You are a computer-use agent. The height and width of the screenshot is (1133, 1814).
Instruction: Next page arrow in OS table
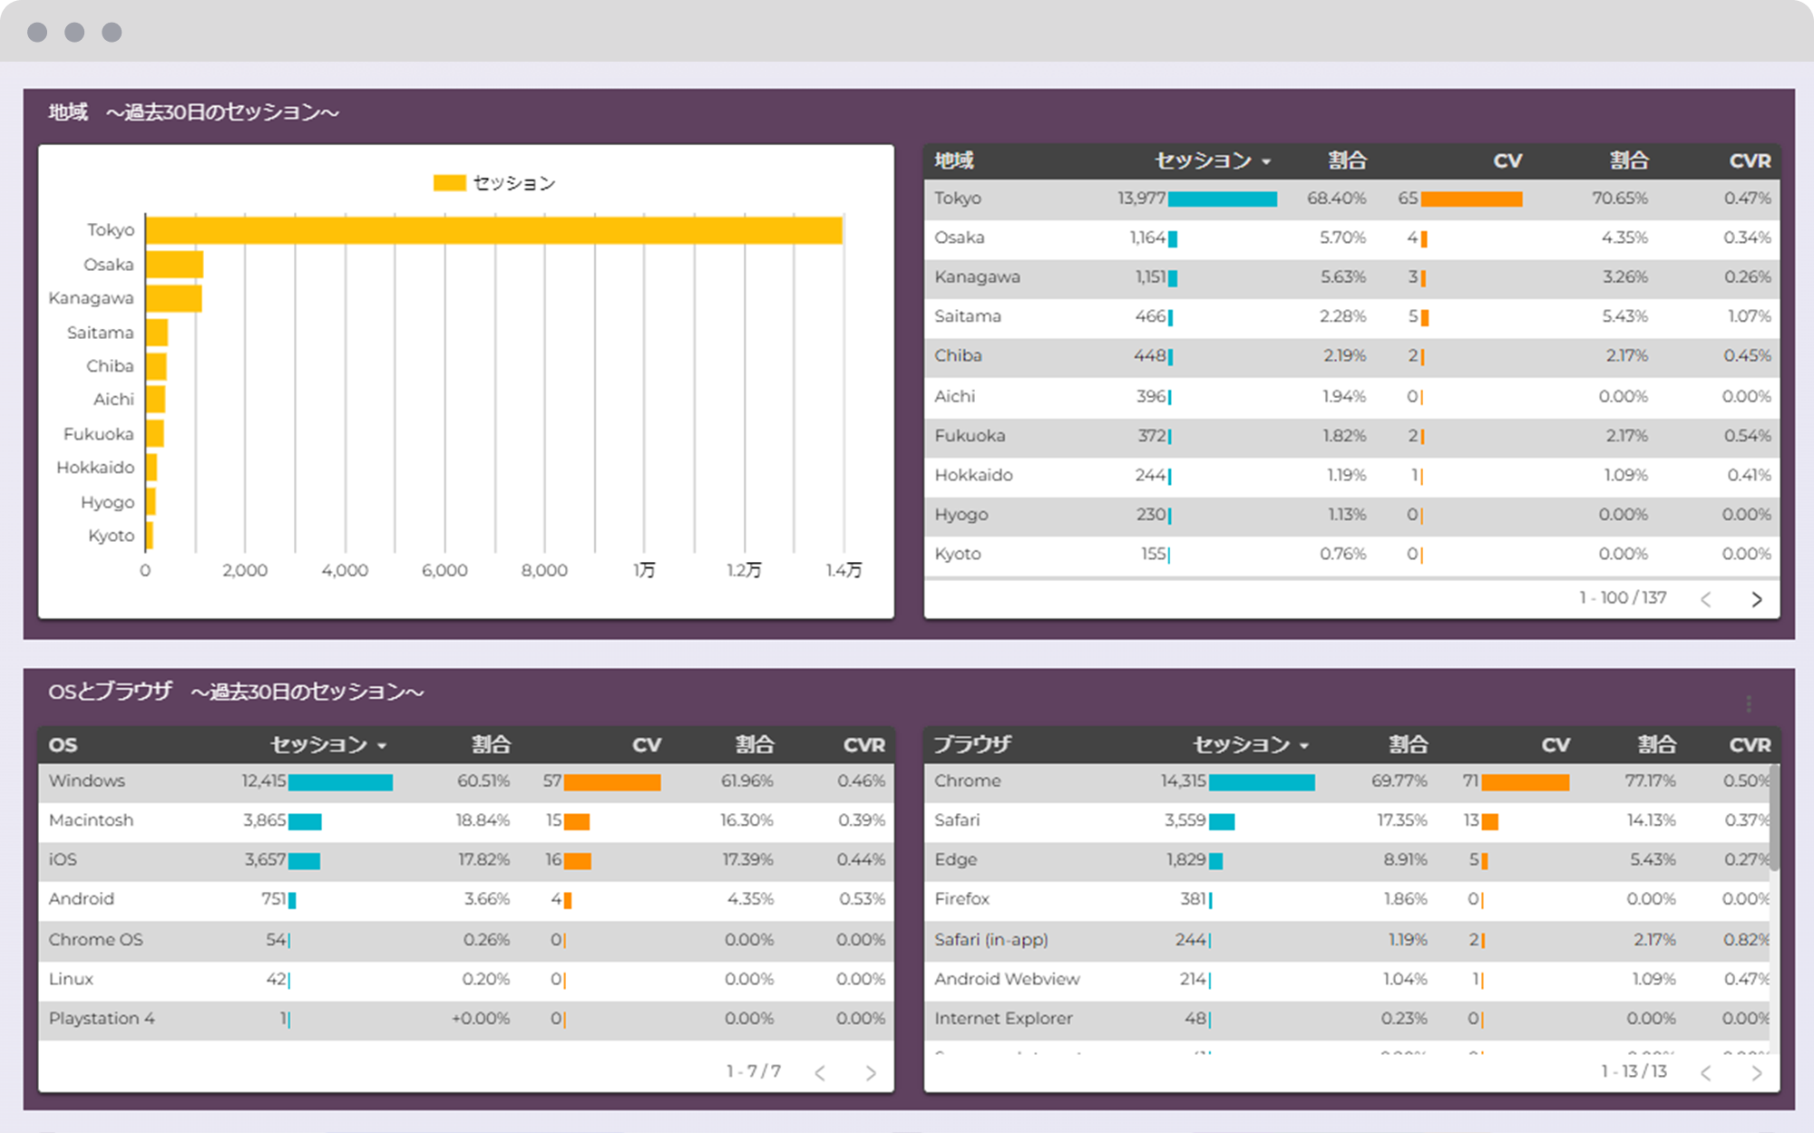coord(870,1073)
